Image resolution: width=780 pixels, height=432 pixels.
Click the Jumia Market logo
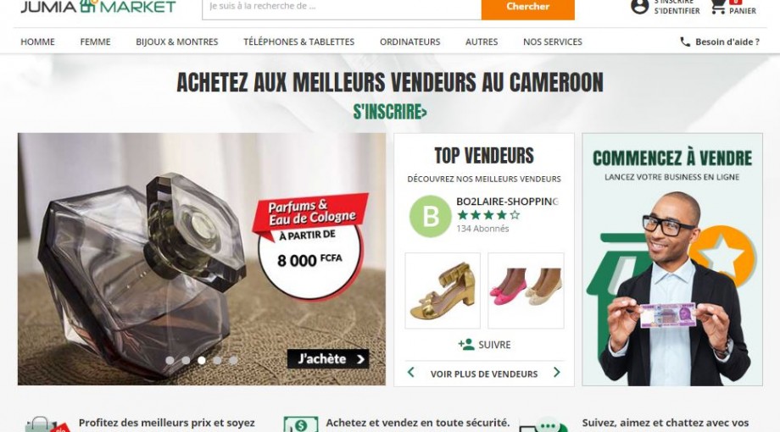(98, 7)
